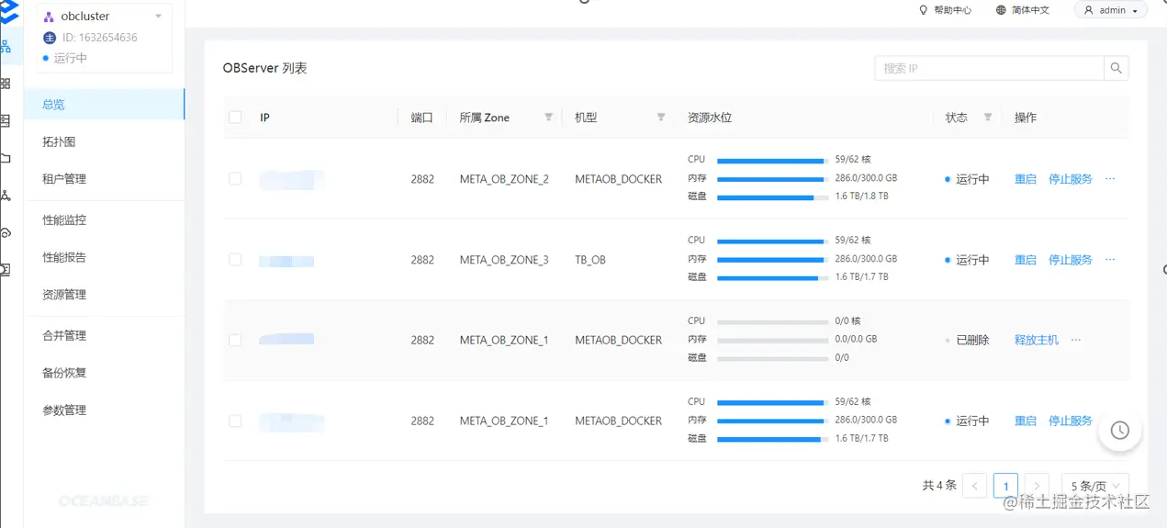The width and height of the screenshot is (1167, 528).
Task: Open more actions for META_OB_ZONE_2 row
Action: pyautogui.click(x=1110, y=179)
